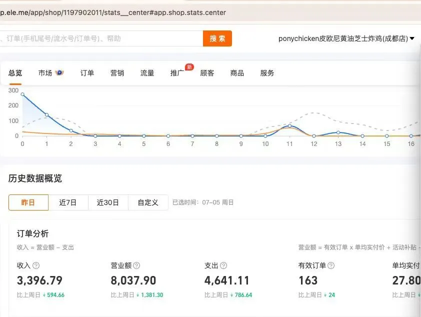Switch to the 总览 tab
The height and width of the screenshot is (317, 421).
(15, 73)
